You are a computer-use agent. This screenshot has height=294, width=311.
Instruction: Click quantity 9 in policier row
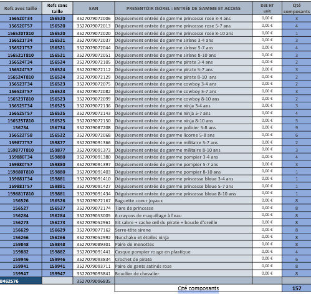click(297, 127)
